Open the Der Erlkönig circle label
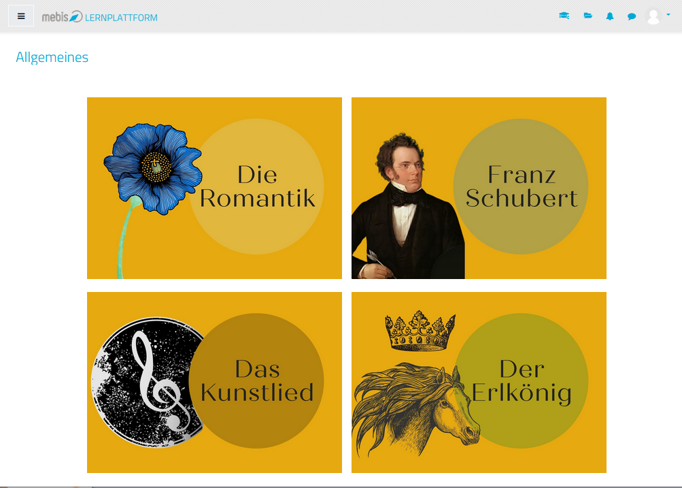Screen dimensions: 682x488 tap(521, 381)
